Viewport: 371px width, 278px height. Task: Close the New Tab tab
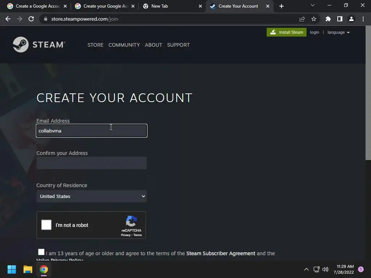click(x=200, y=6)
